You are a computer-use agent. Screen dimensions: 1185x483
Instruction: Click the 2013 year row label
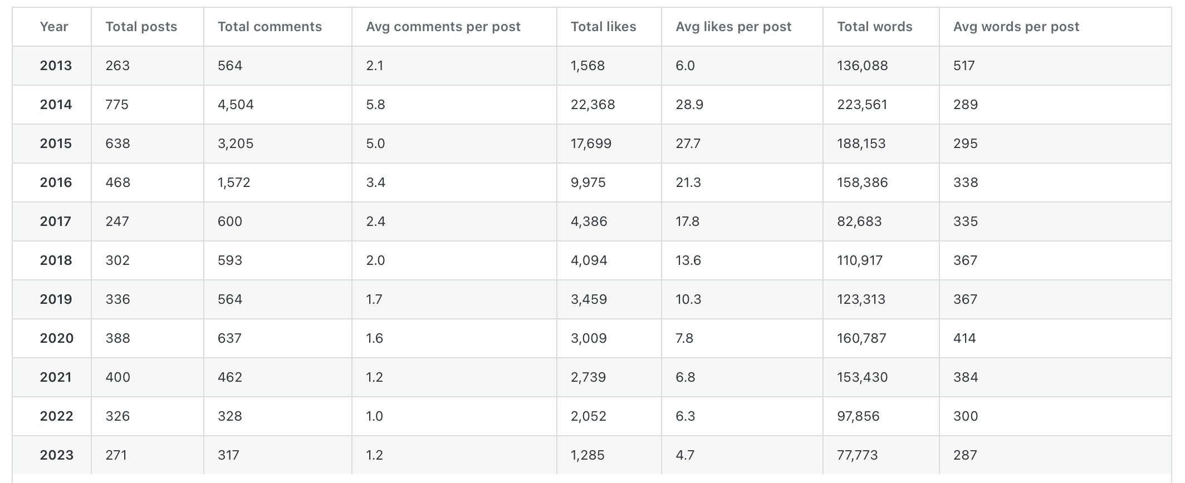pyautogui.click(x=56, y=66)
